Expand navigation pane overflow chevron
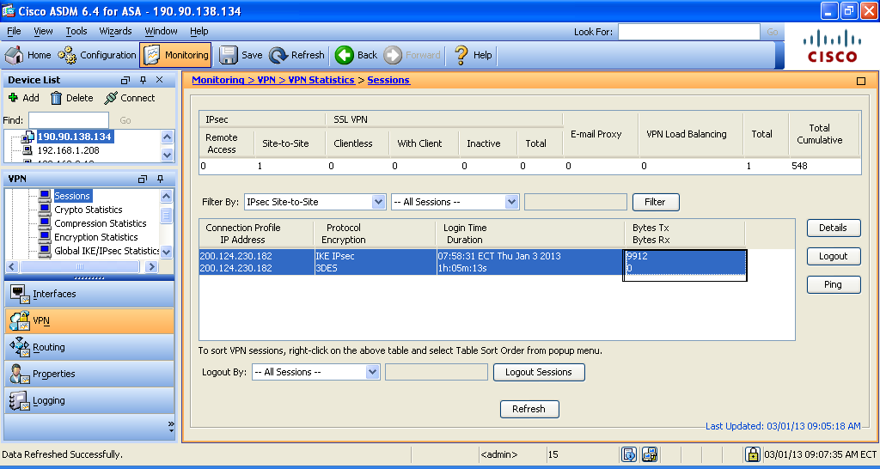 pos(171,428)
